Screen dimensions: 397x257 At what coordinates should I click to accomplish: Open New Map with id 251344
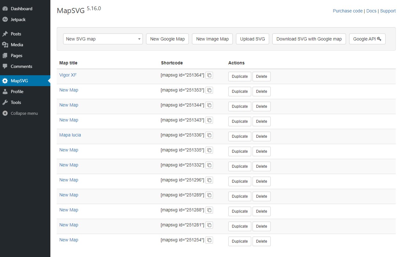click(x=69, y=105)
